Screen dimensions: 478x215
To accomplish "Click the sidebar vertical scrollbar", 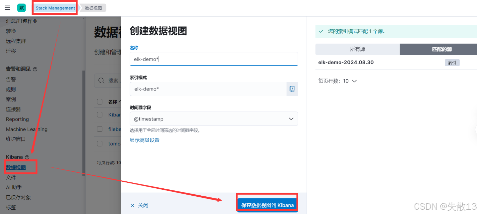I will tap(84, 123).
